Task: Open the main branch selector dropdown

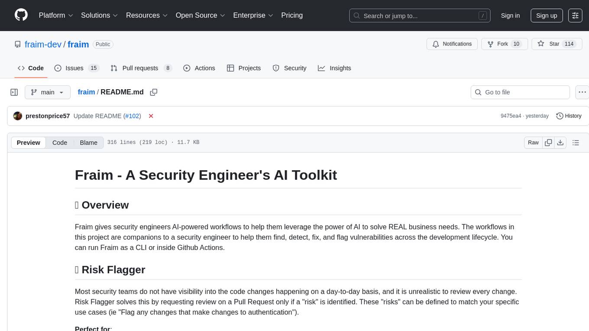Action: pos(48,92)
